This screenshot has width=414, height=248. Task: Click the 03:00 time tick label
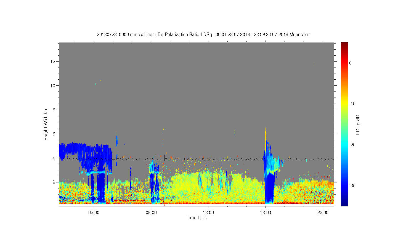pyautogui.click(x=94, y=213)
